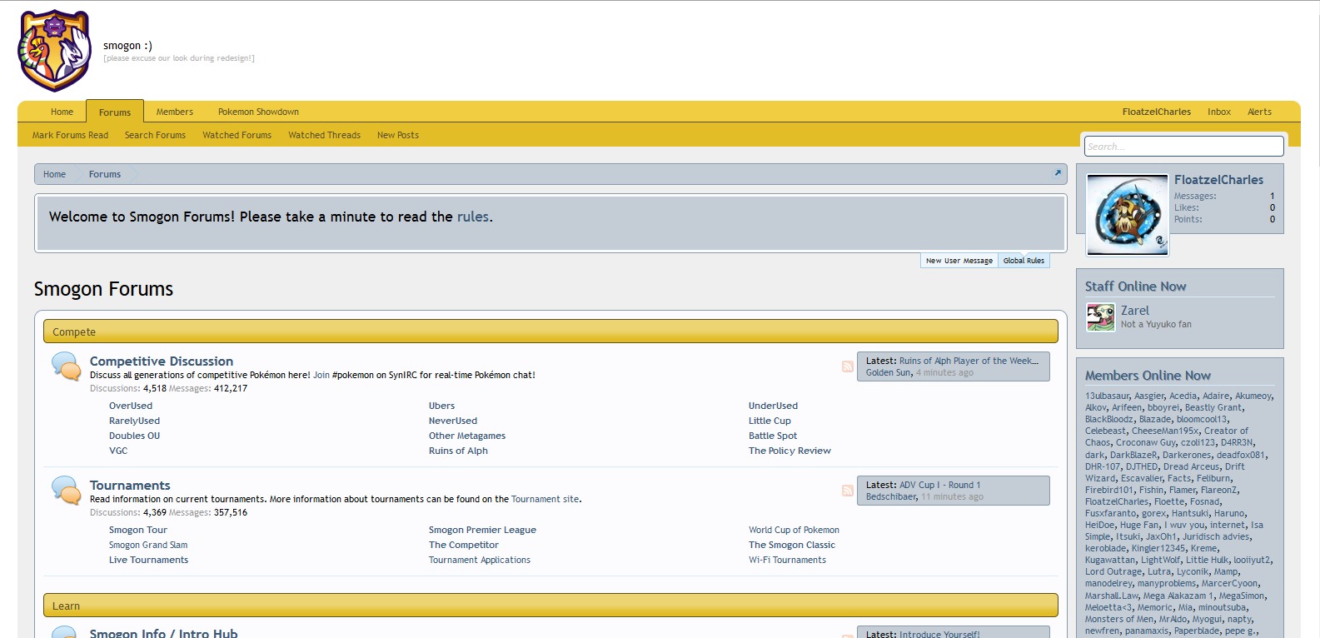Click the Competitive Discussion speech bubble icon
This screenshot has height=638, width=1320.
[66, 366]
